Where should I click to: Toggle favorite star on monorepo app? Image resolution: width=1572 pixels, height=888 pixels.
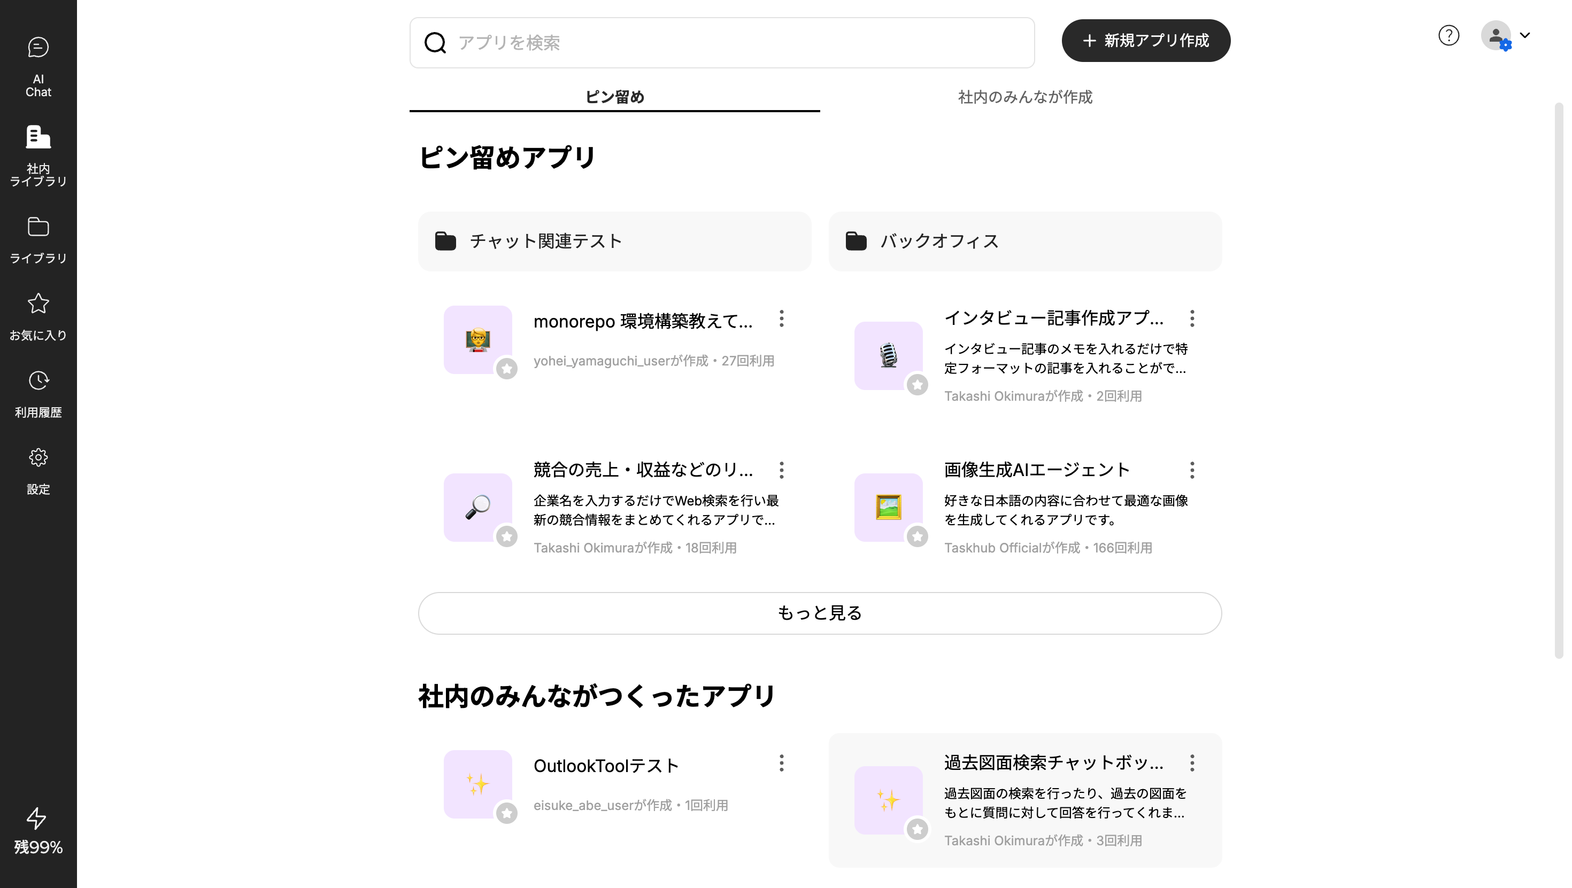tap(506, 369)
